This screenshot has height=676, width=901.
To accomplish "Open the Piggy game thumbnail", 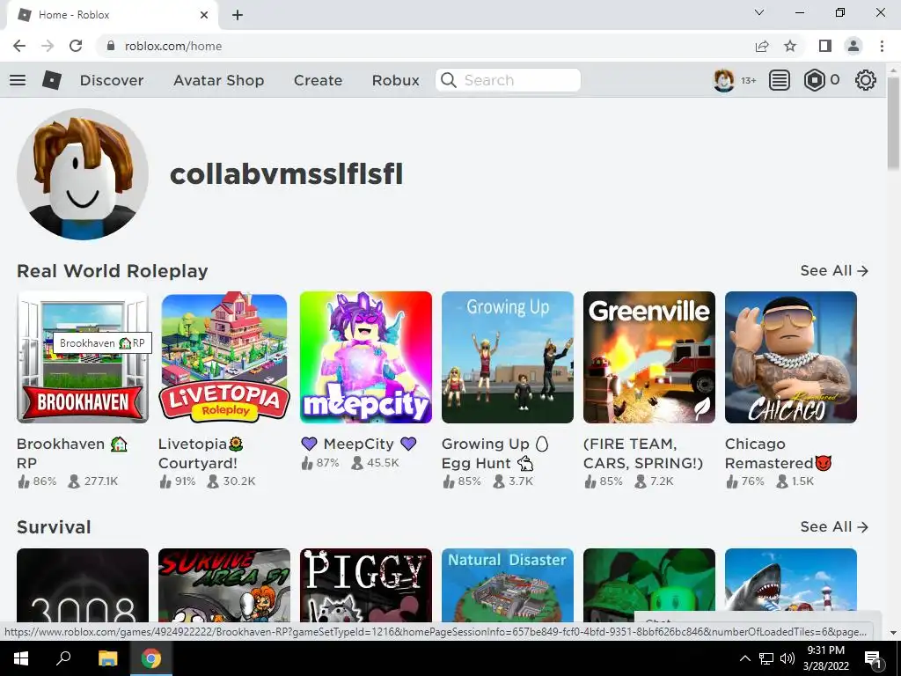I will tap(366, 585).
